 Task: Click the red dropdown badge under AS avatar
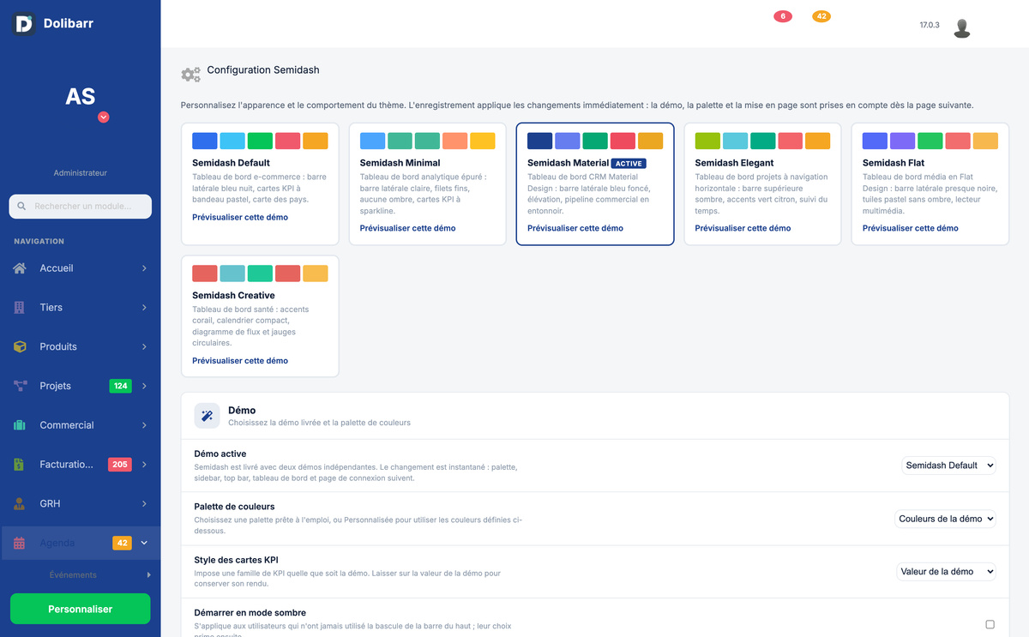(104, 117)
